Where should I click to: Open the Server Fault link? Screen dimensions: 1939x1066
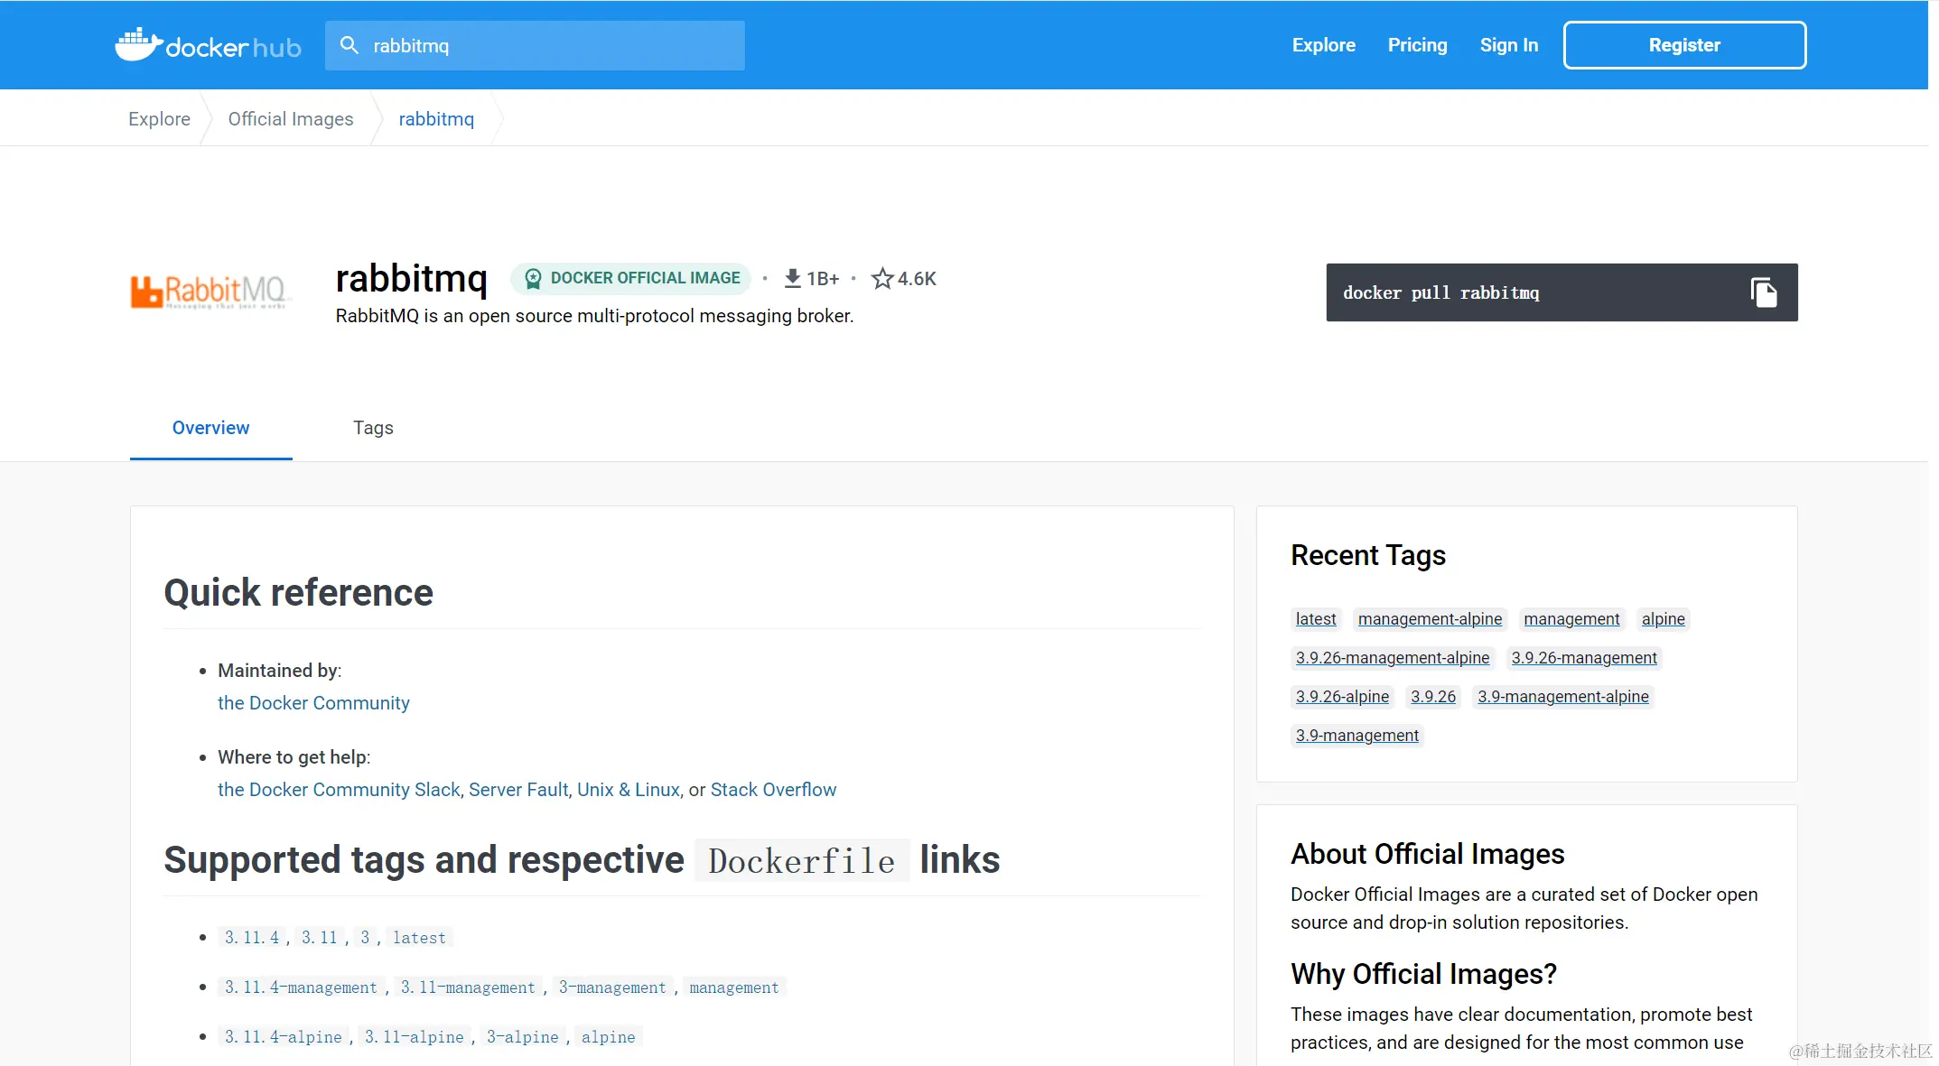(518, 790)
